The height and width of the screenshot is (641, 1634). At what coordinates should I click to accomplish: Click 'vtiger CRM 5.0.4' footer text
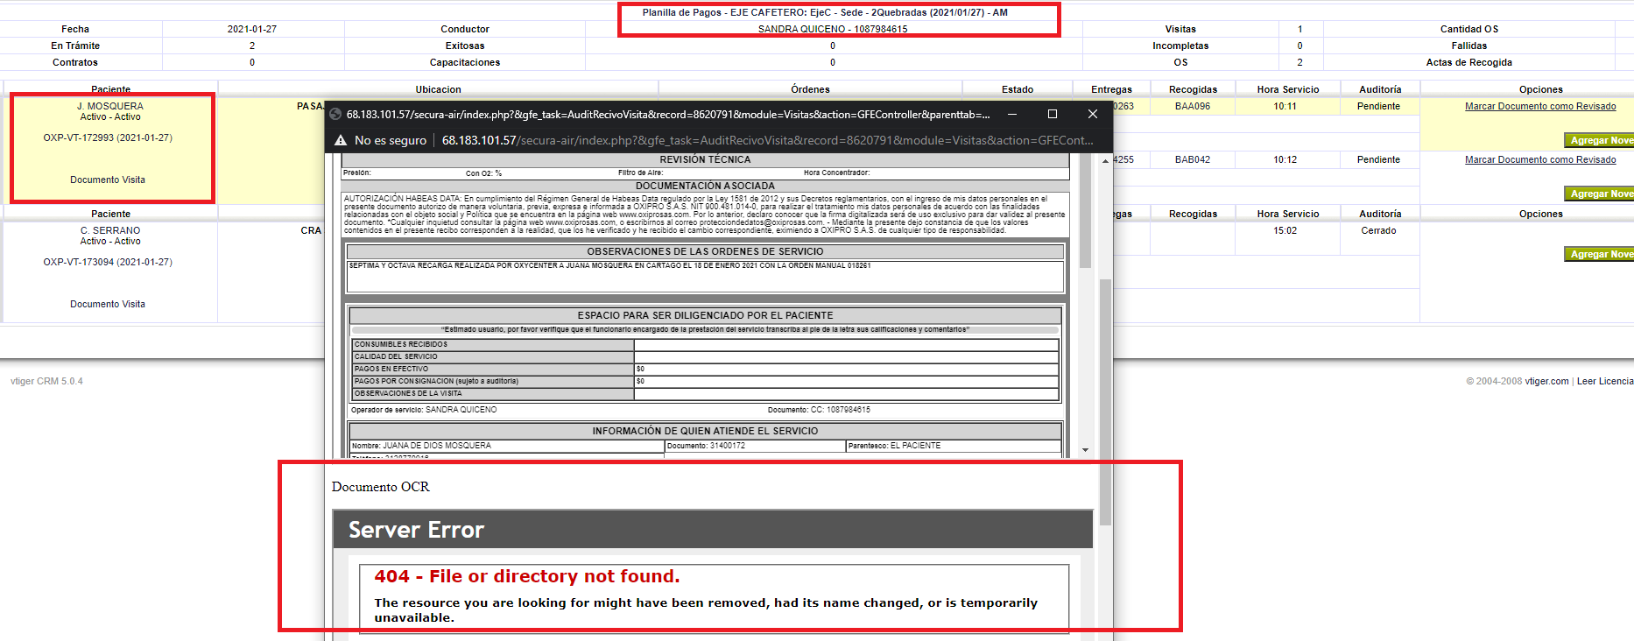46,381
